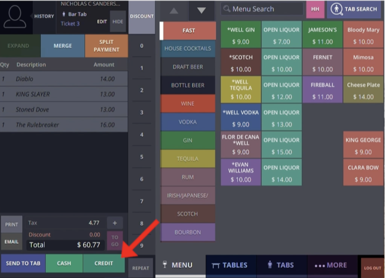Add JAMESON'S $11.00
This screenshot has height=278, width=386.
click(x=323, y=34)
